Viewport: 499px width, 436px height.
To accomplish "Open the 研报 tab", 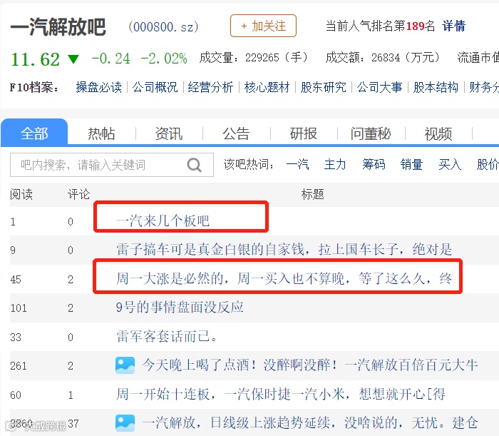I will (303, 133).
